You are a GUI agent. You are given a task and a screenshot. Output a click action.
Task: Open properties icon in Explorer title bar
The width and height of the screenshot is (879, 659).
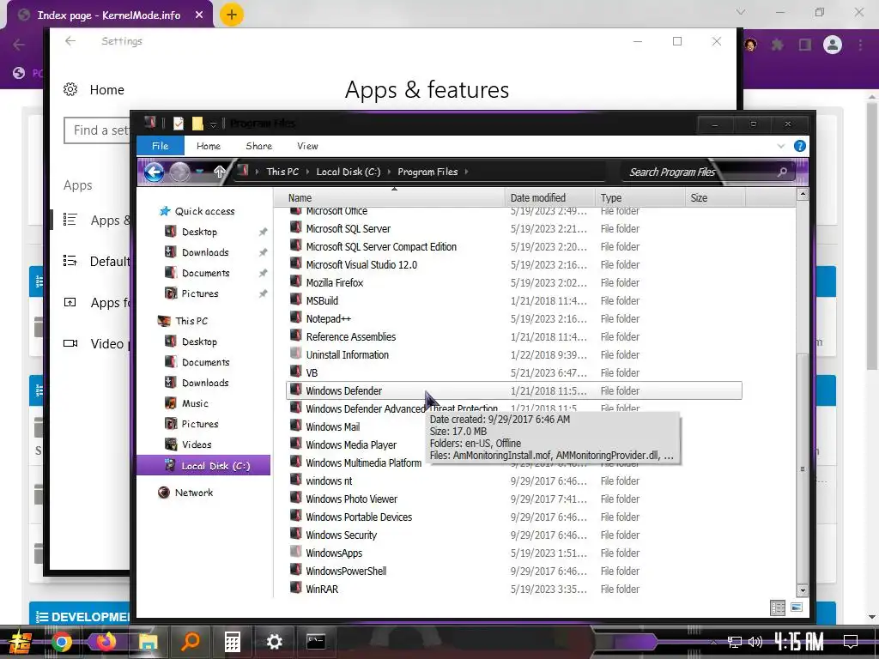tap(179, 124)
